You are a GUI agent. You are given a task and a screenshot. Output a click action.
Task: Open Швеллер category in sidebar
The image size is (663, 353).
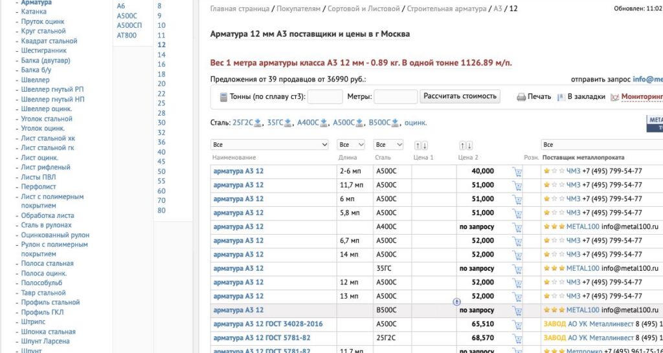pyautogui.click(x=35, y=80)
